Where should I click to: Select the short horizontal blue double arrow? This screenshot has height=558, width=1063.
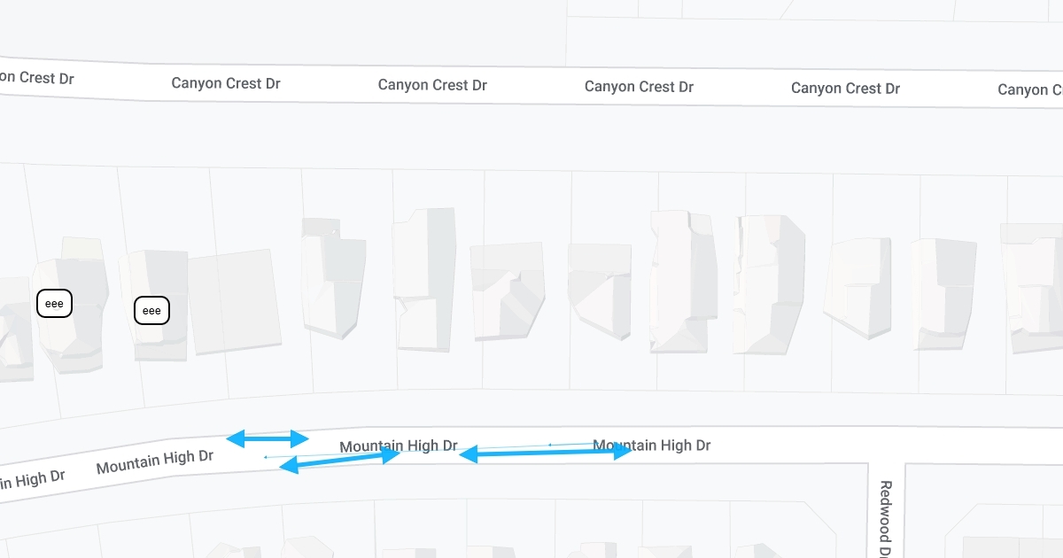[268, 438]
